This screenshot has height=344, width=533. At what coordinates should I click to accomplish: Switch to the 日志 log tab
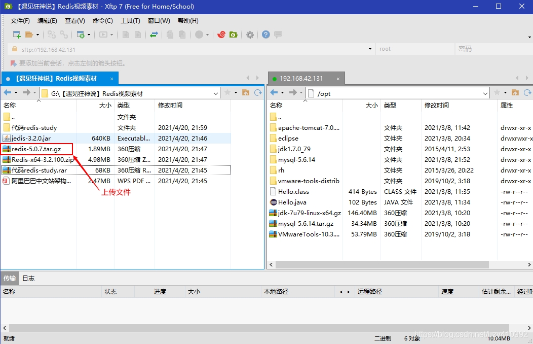[28, 279]
